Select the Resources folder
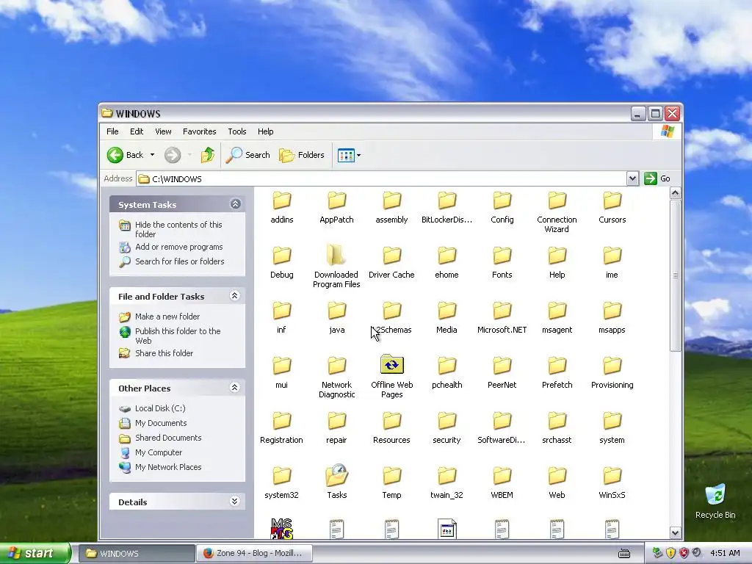This screenshot has width=752, height=564. pyautogui.click(x=392, y=428)
